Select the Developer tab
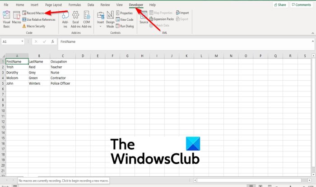Image resolution: width=316 pixels, height=187 pixels. (136, 5)
